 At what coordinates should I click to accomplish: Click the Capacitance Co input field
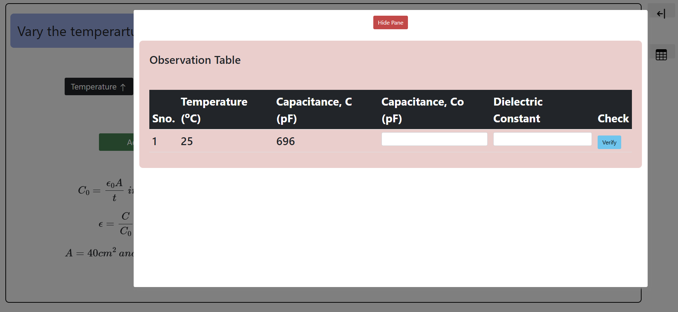point(434,139)
